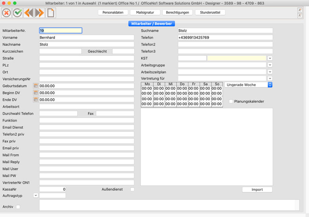Click the Vorname field with Bernhard
Image resolution: width=309 pixels, height=217 pixels.
[87, 38]
